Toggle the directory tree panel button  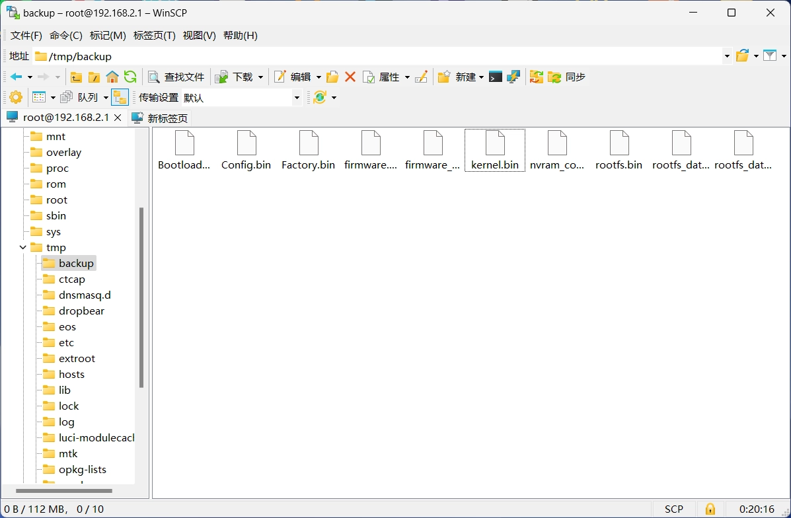coord(120,98)
